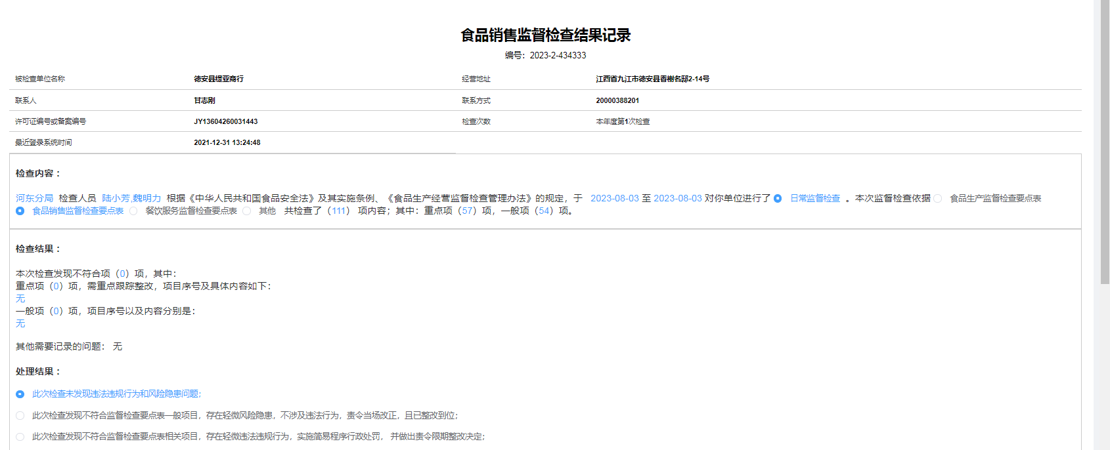Click the inspection start date 2023-08-03

[x=614, y=198]
